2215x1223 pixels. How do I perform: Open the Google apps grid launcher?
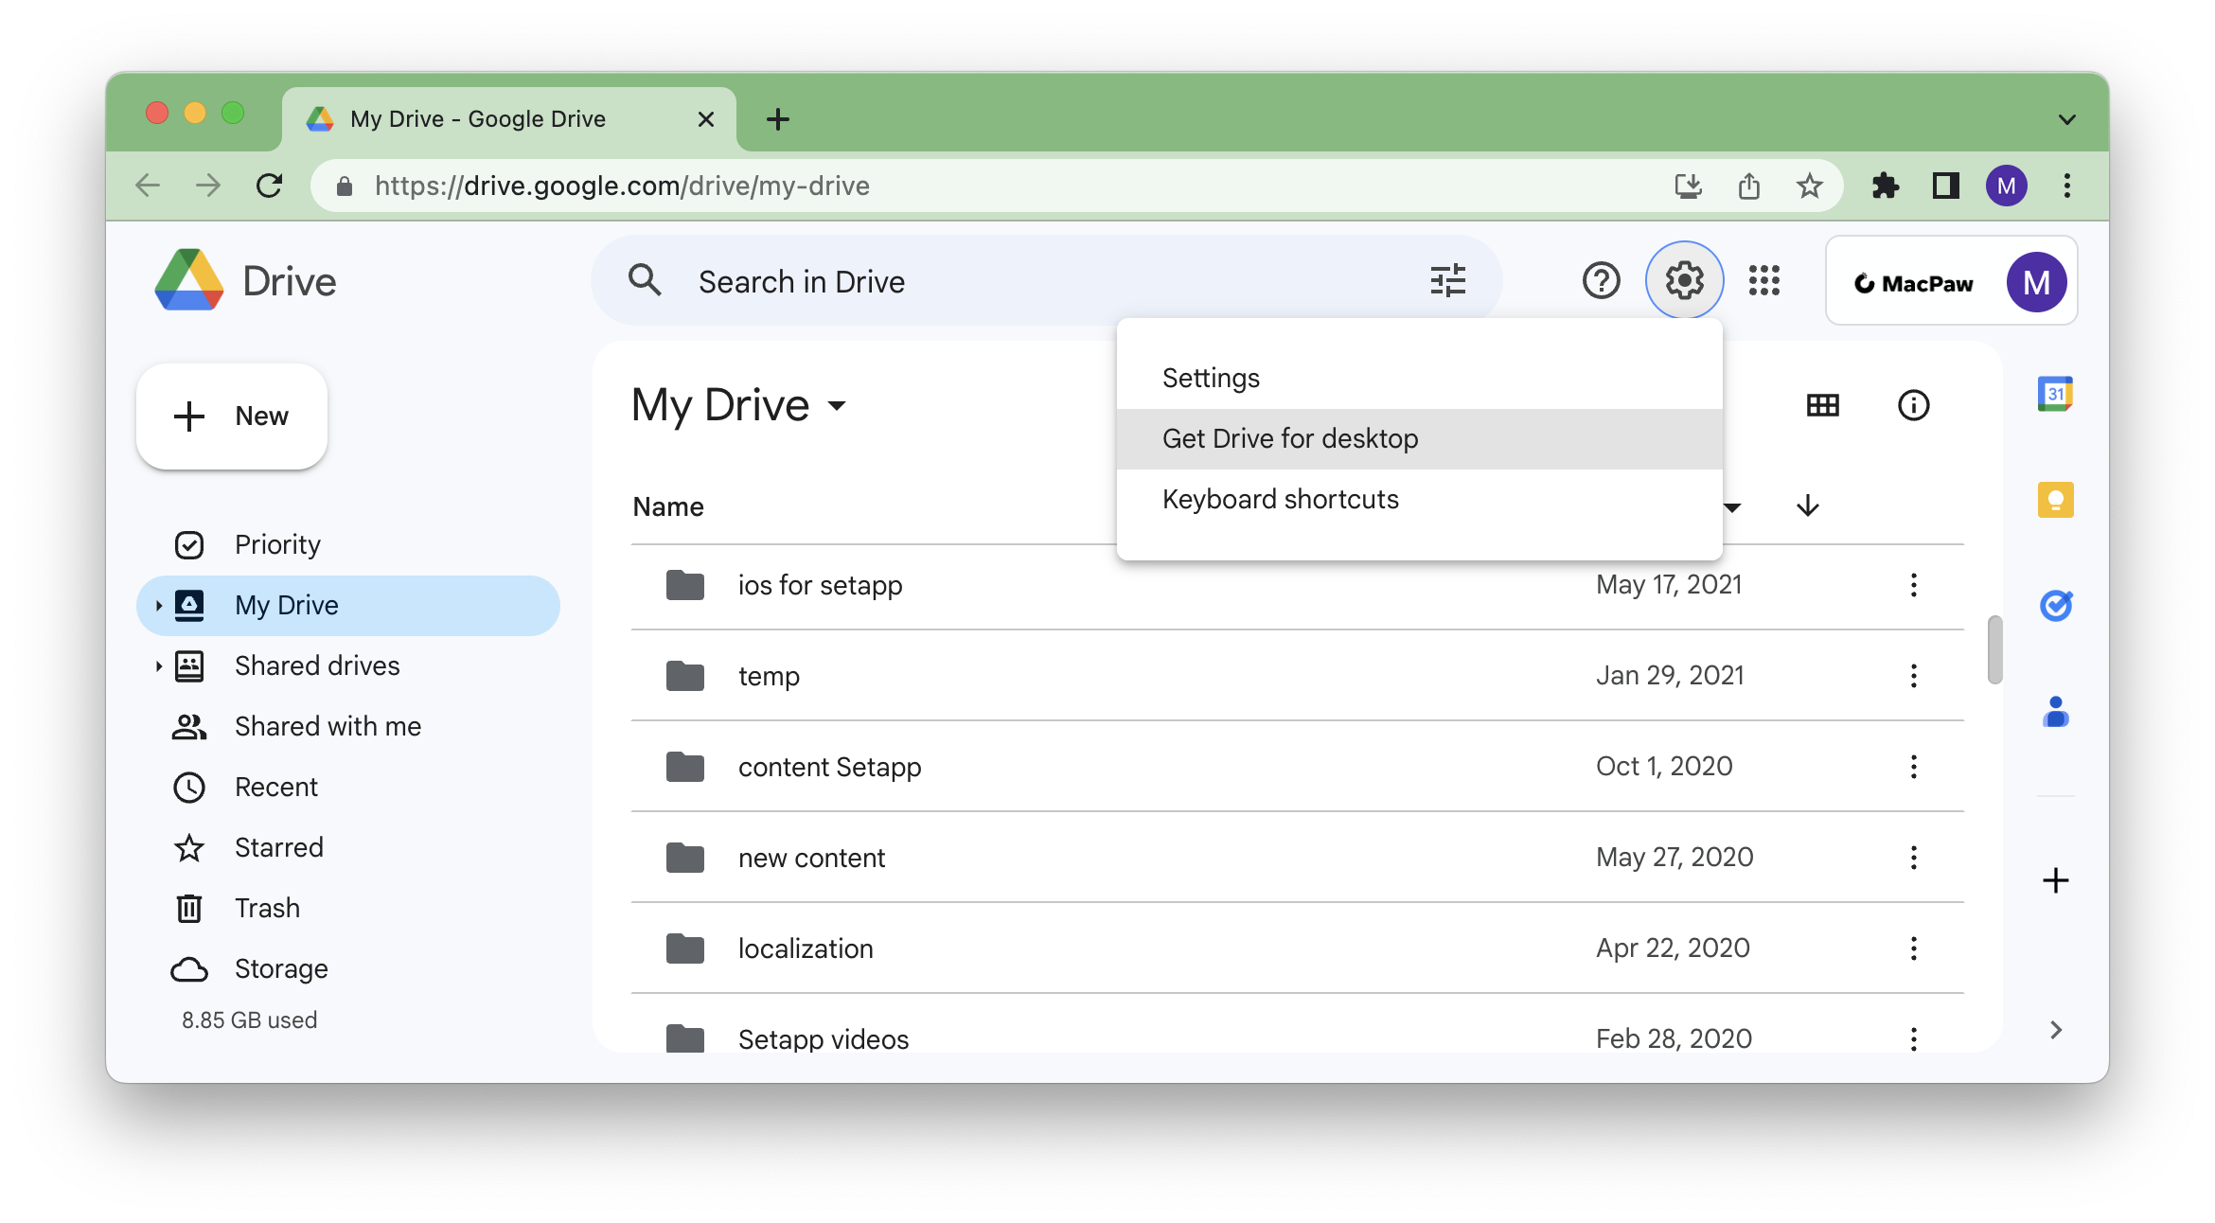pyautogui.click(x=1764, y=281)
